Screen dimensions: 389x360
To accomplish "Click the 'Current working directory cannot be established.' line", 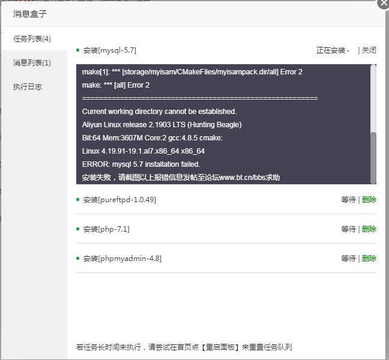I will 159,112.
